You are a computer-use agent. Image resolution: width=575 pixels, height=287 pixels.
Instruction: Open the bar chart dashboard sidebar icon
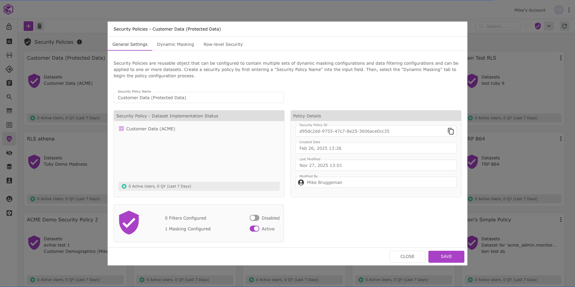[x=9, y=41]
